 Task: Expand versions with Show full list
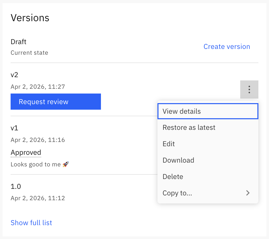pos(31,223)
